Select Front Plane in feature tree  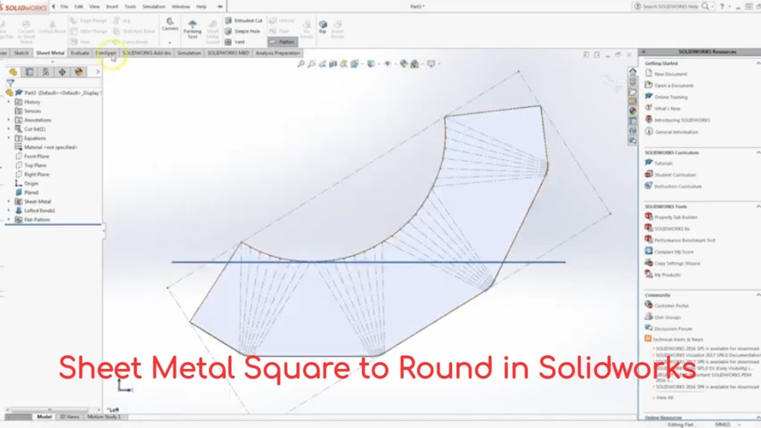pyautogui.click(x=36, y=156)
